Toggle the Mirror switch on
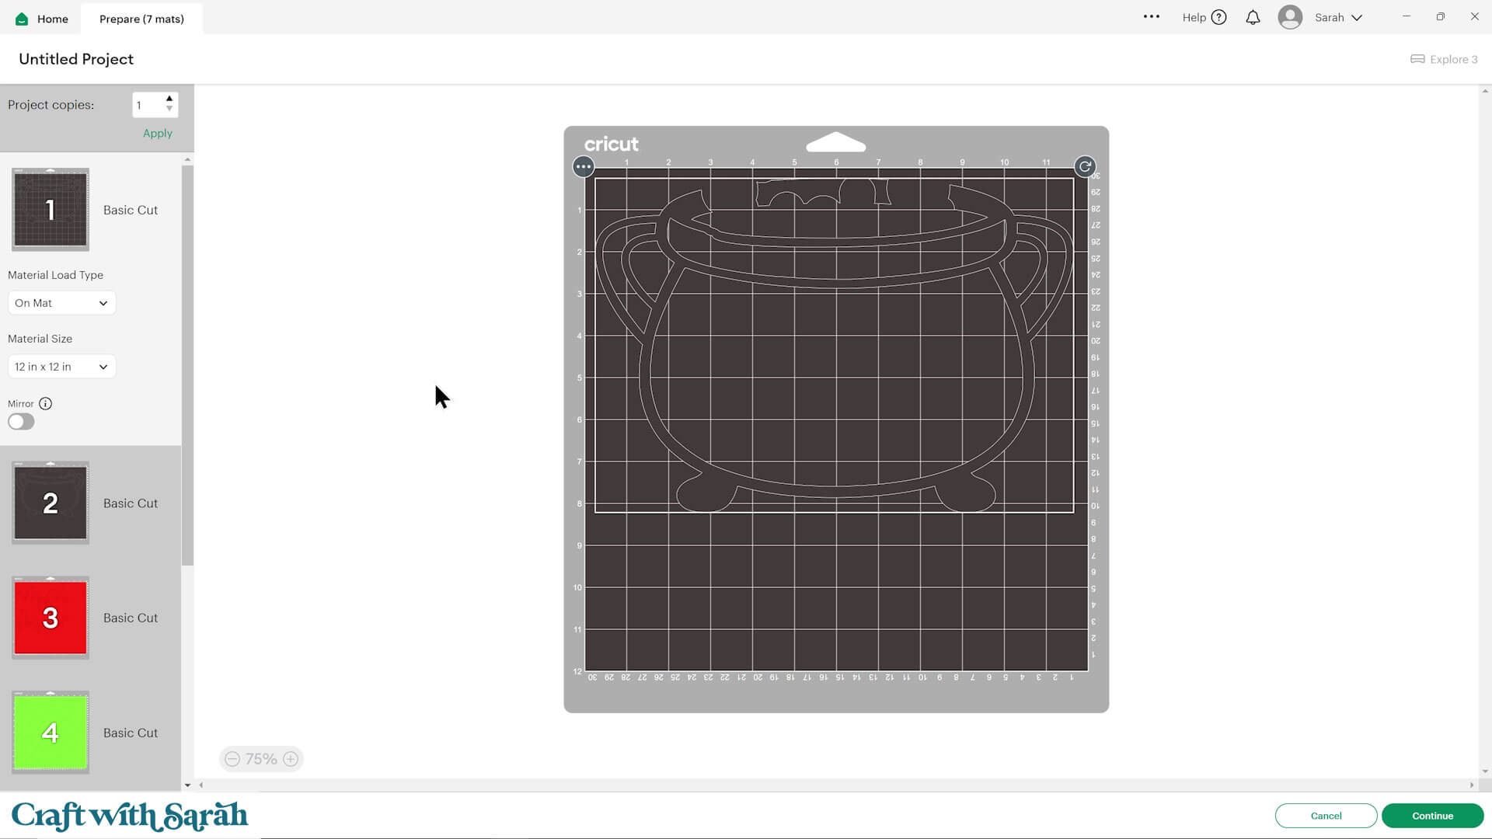The image size is (1492, 839). click(21, 422)
